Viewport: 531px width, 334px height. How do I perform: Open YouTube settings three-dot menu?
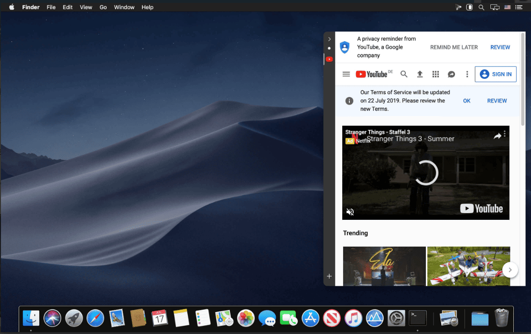[x=467, y=74]
